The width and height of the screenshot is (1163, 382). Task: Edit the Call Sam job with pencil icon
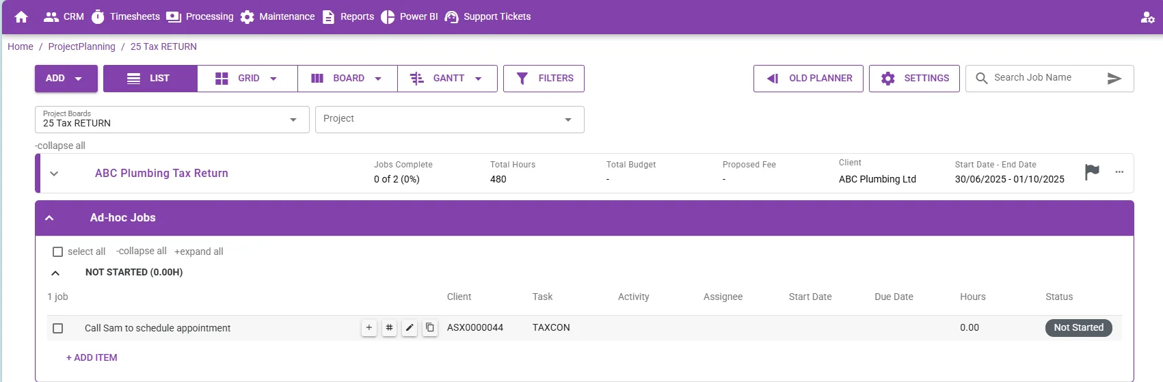(410, 328)
